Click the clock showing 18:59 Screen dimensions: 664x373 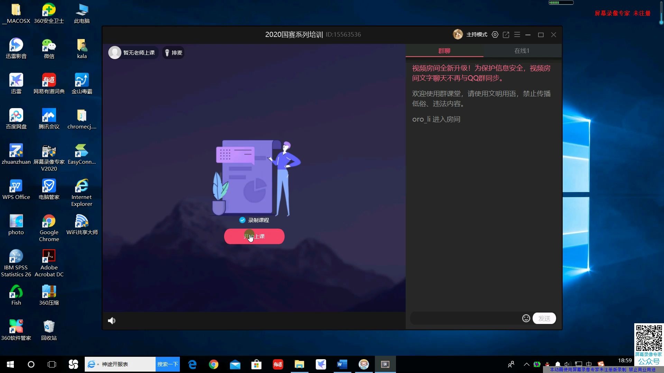coord(625,361)
